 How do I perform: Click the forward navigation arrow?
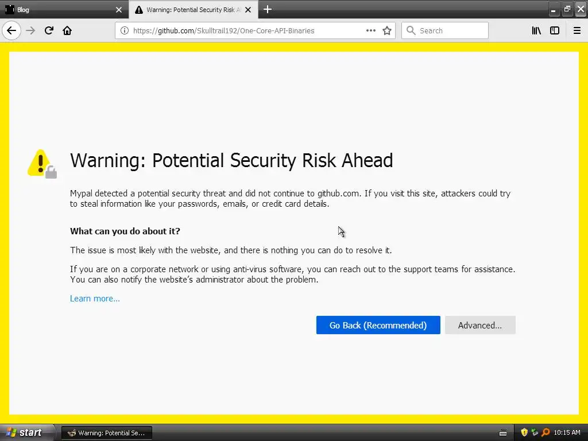pyautogui.click(x=30, y=30)
